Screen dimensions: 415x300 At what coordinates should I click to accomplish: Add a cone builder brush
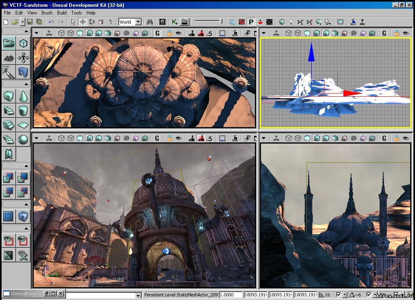tap(23, 96)
